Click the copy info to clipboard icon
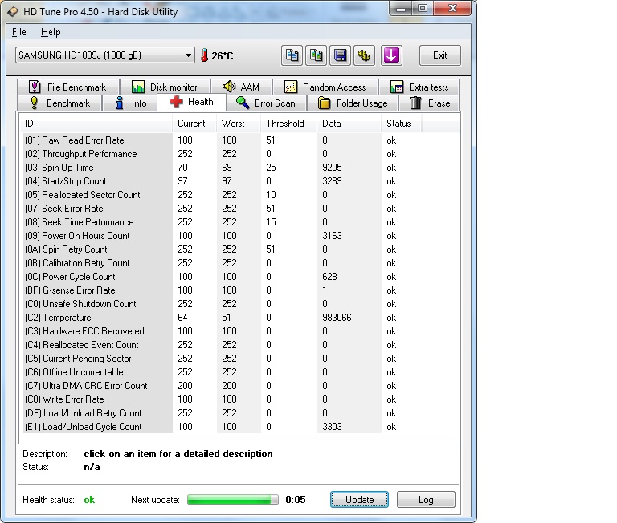This screenshot has height=523, width=617. (x=292, y=55)
